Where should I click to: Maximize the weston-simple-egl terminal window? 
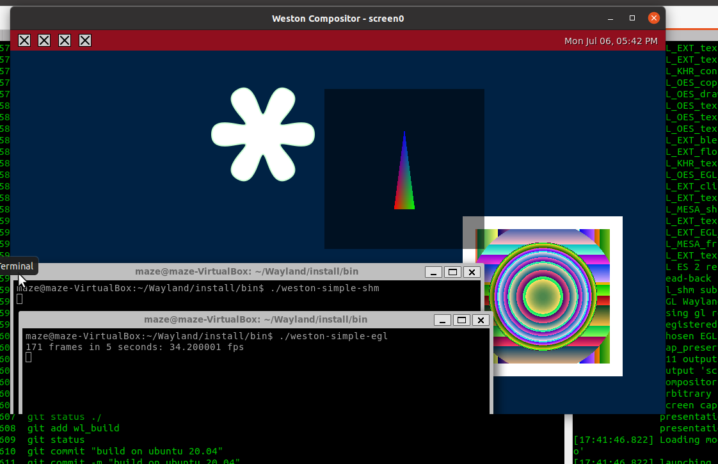click(461, 320)
